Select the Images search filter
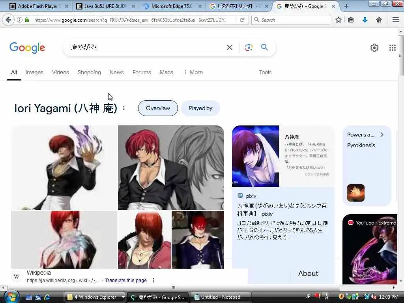Image resolution: width=404 pixels, height=303 pixels. tap(34, 73)
